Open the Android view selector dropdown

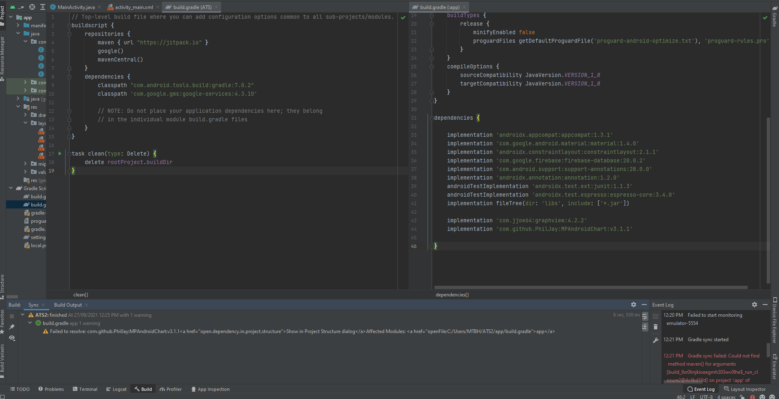pos(17,7)
